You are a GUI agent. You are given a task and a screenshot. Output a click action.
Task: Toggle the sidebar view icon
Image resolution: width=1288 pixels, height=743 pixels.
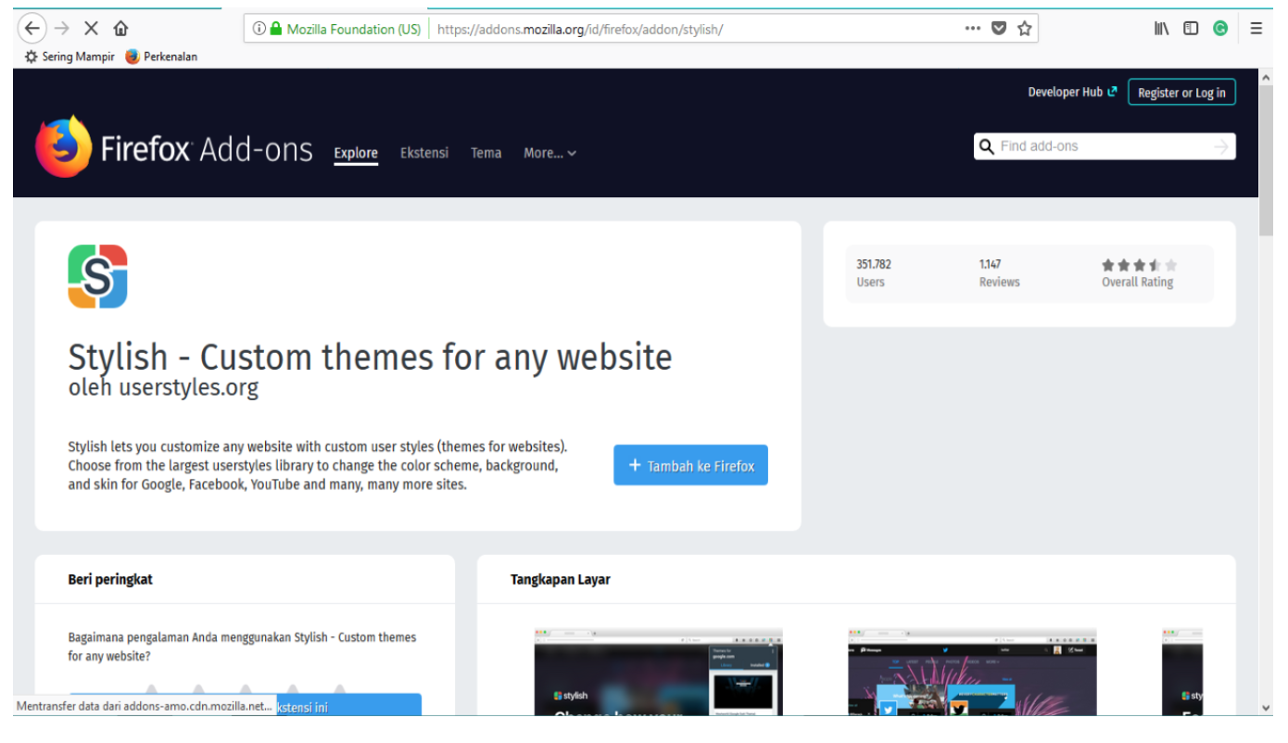tap(1191, 29)
